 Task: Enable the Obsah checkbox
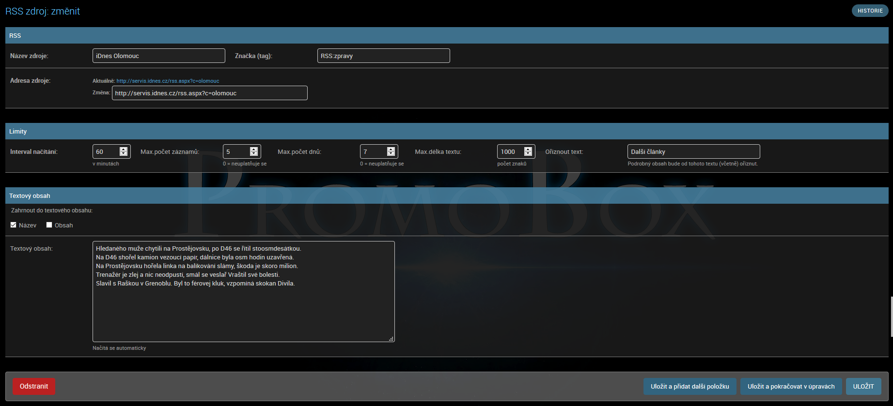click(x=49, y=225)
